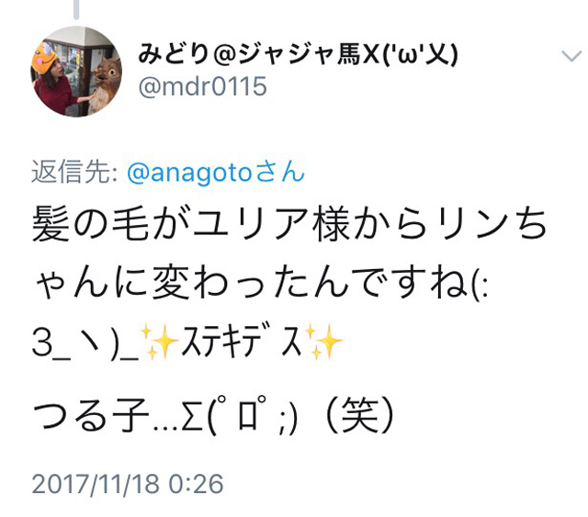Tap the sparkle emoji after ステキデス
This screenshot has width=588, height=517.
click(x=324, y=342)
